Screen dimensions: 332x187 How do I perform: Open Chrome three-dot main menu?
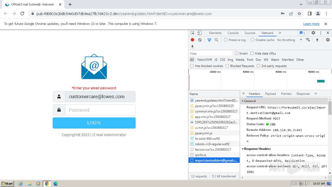(326, 14)
